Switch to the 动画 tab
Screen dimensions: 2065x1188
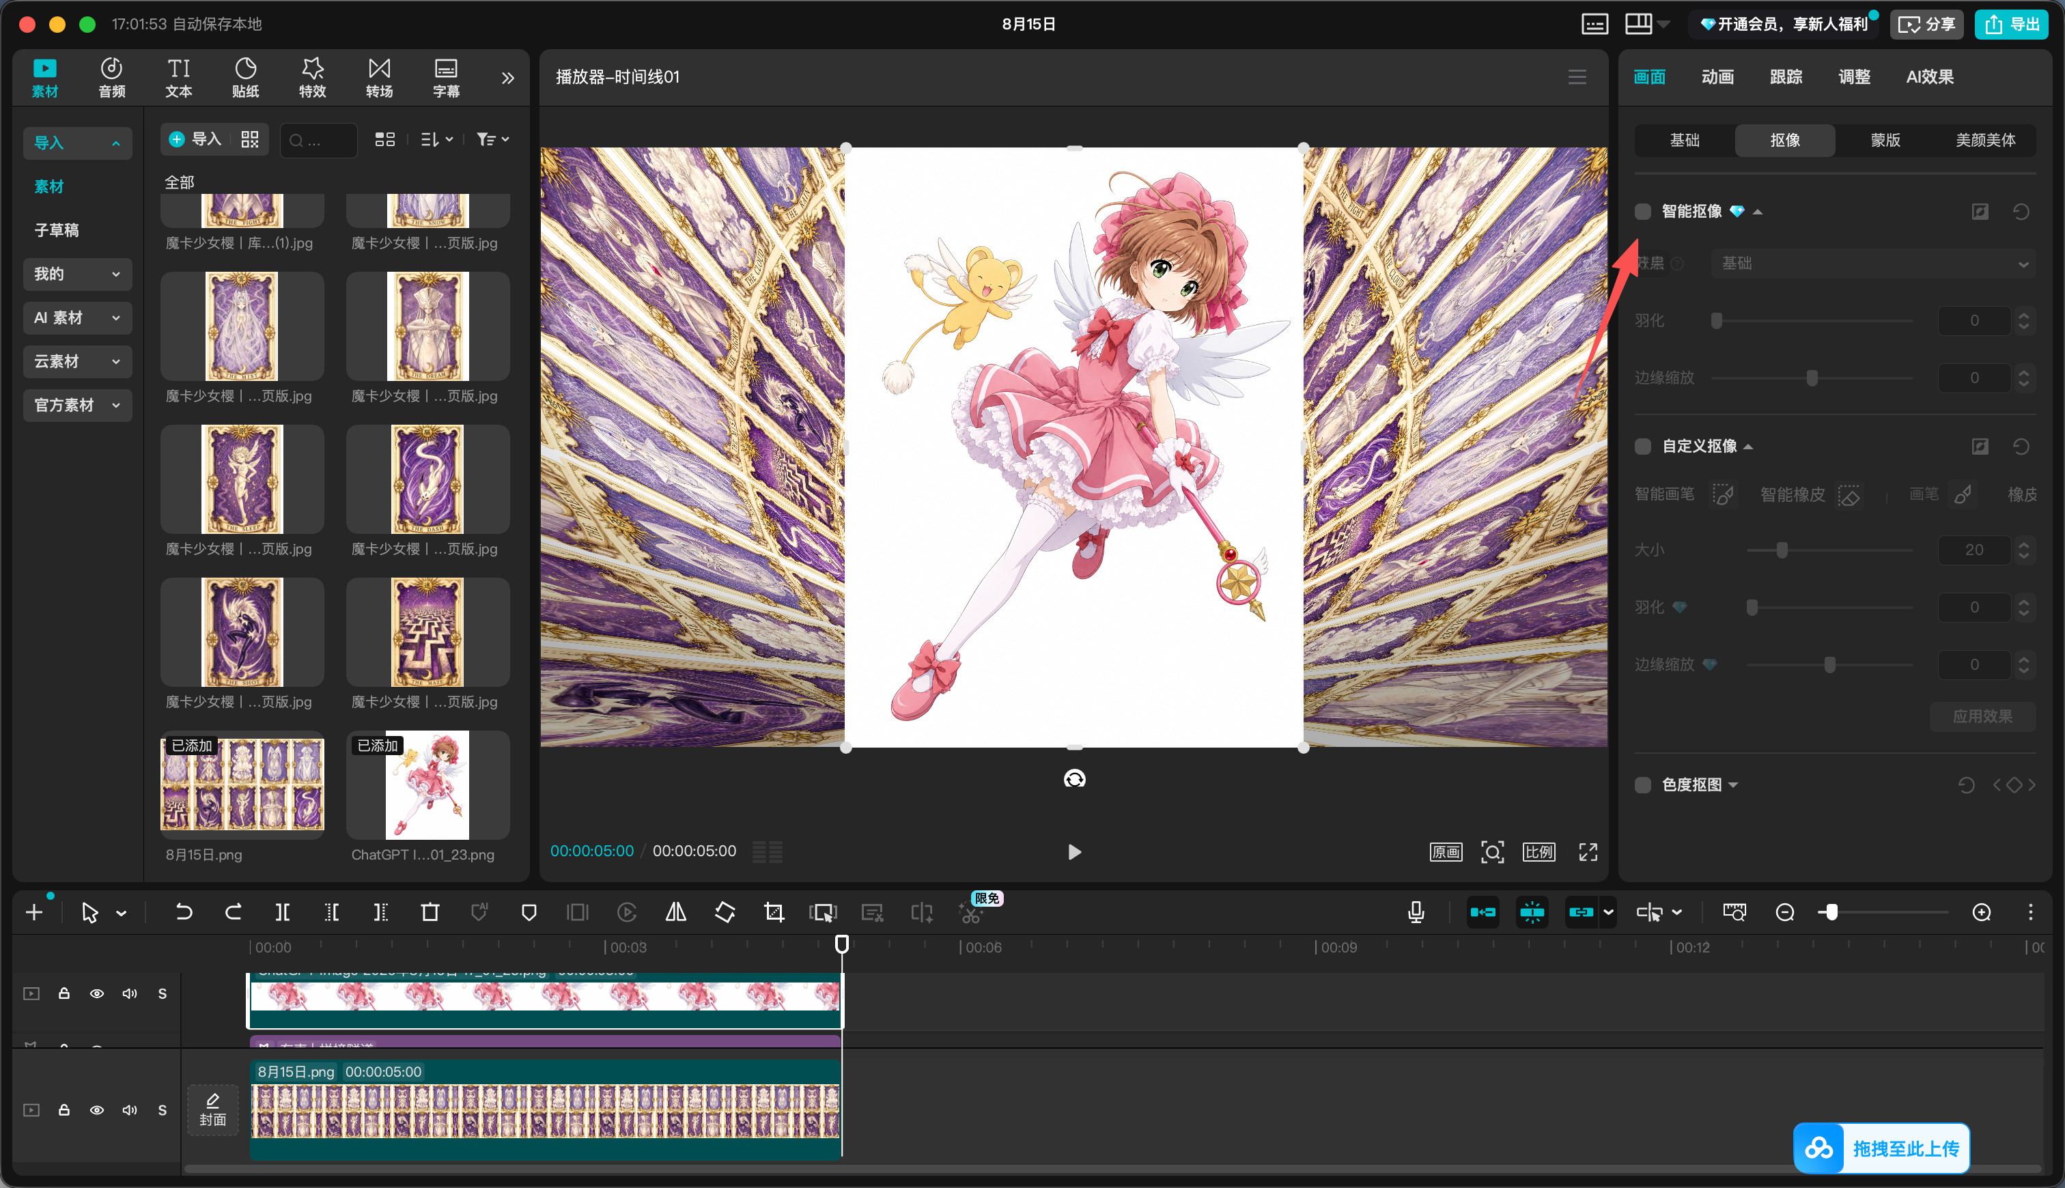coord(1717,76)
